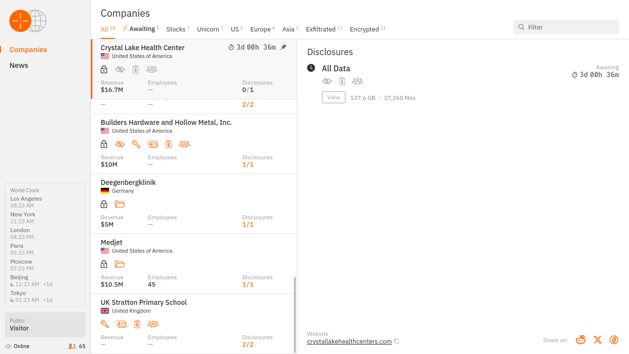Click the lock icon on Builders Hardware card
This screenshot has width=629, height=354.
pos(104,144)
